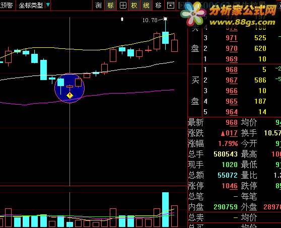Click buy level 2 price 967

[x=232, y=80]
